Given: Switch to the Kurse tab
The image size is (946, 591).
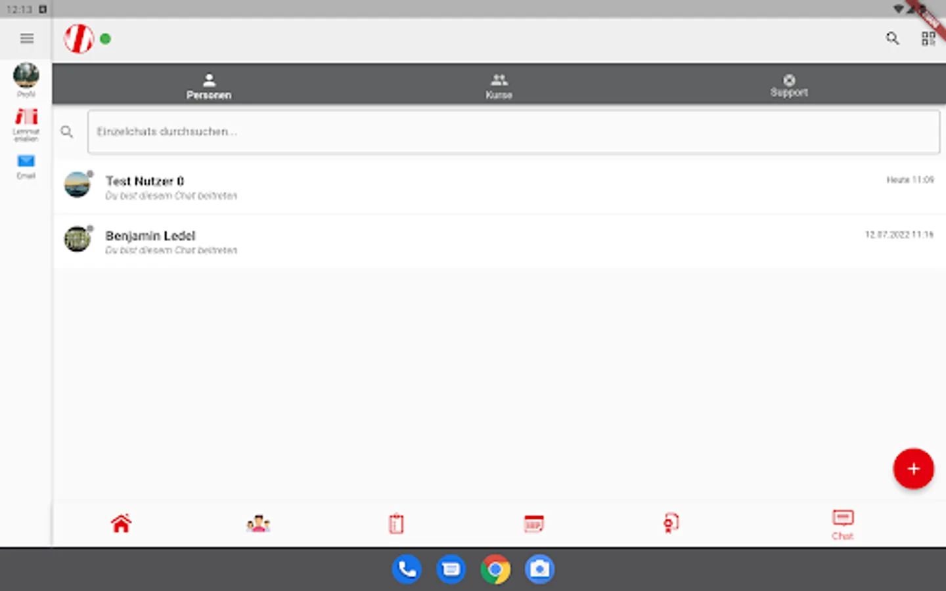Looking at the screenshot, I should (499, 86).
